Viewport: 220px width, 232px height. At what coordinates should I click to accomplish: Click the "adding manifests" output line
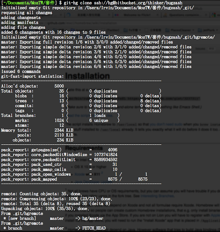tap(21, 22)
